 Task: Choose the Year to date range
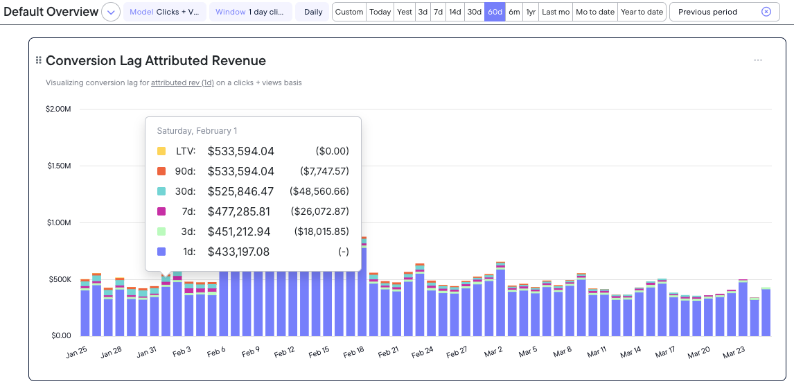642,12
